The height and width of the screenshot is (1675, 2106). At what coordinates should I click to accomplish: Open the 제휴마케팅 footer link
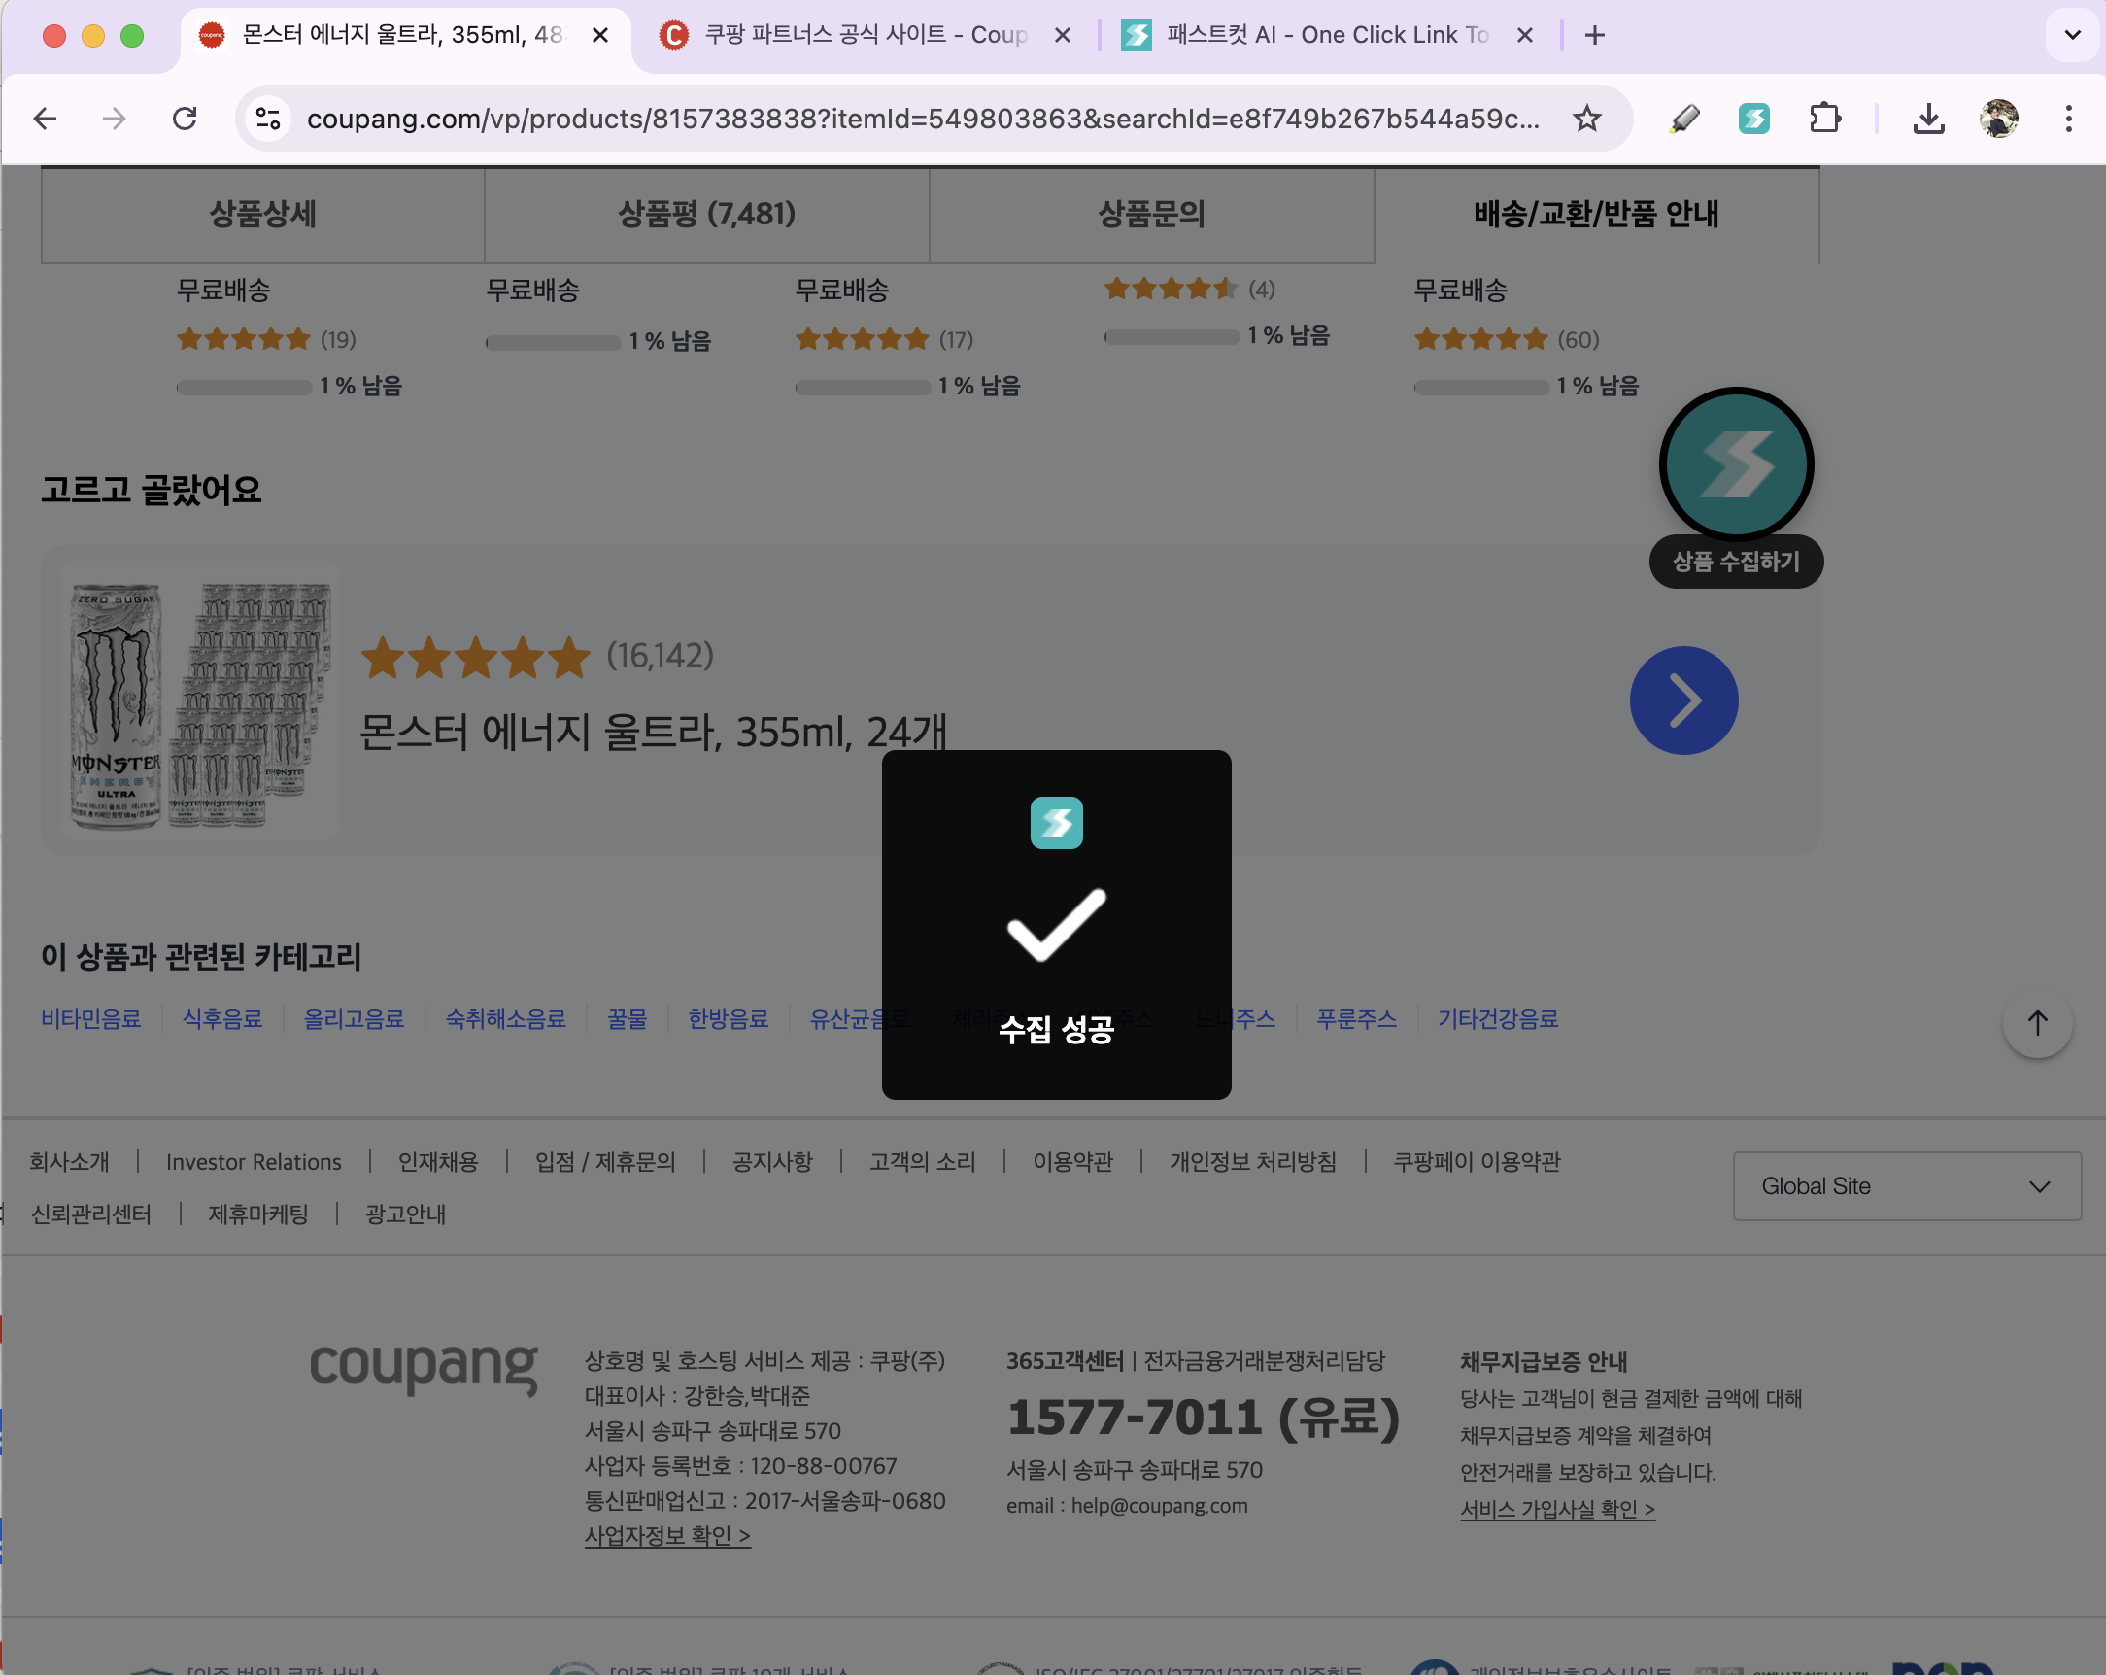tap(258, 1214)
